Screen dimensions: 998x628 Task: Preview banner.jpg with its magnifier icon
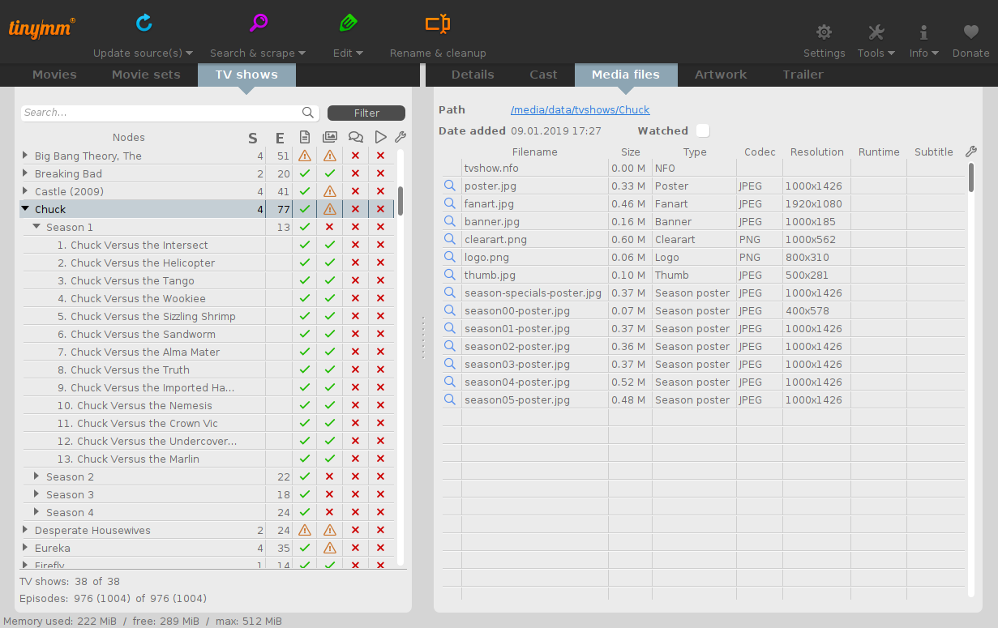(450, 221)
